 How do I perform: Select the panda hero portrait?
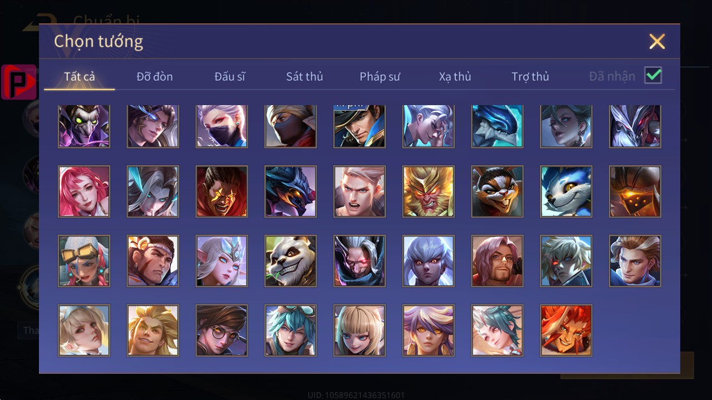click(x=291, y=261)
